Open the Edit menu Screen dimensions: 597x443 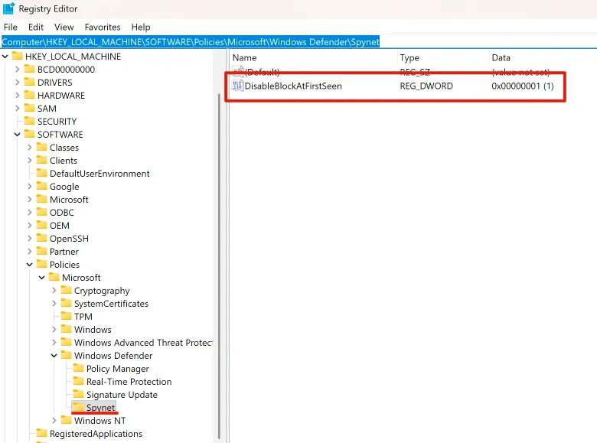pos(36,27)
